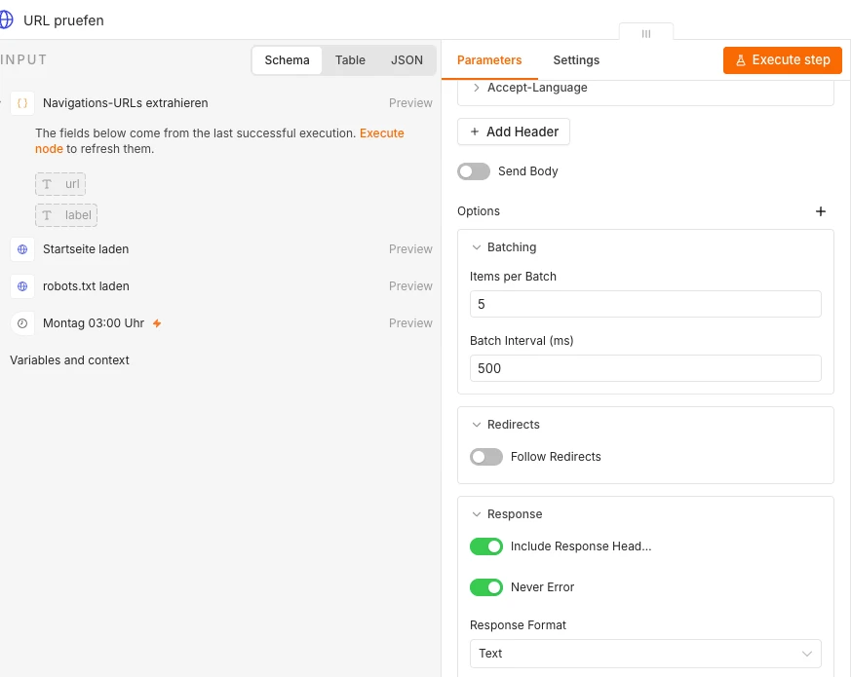Click the globe icon for robots.txt laden
Image resolution: width=851 pixels, height=677 pixels.
click(x=22, y=286)
